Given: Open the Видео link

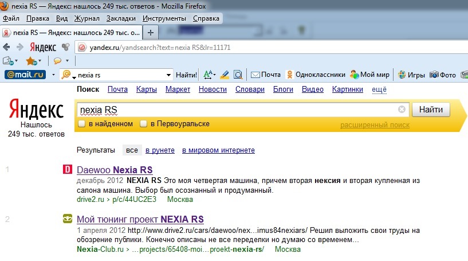Looking at the screenshot, I should pyautogui.click(x=313, y=89).
